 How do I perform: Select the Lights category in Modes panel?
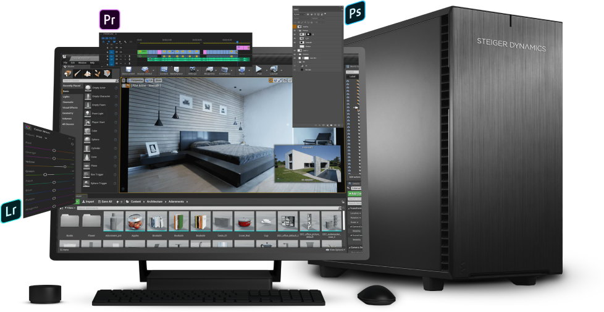(67, 96)
